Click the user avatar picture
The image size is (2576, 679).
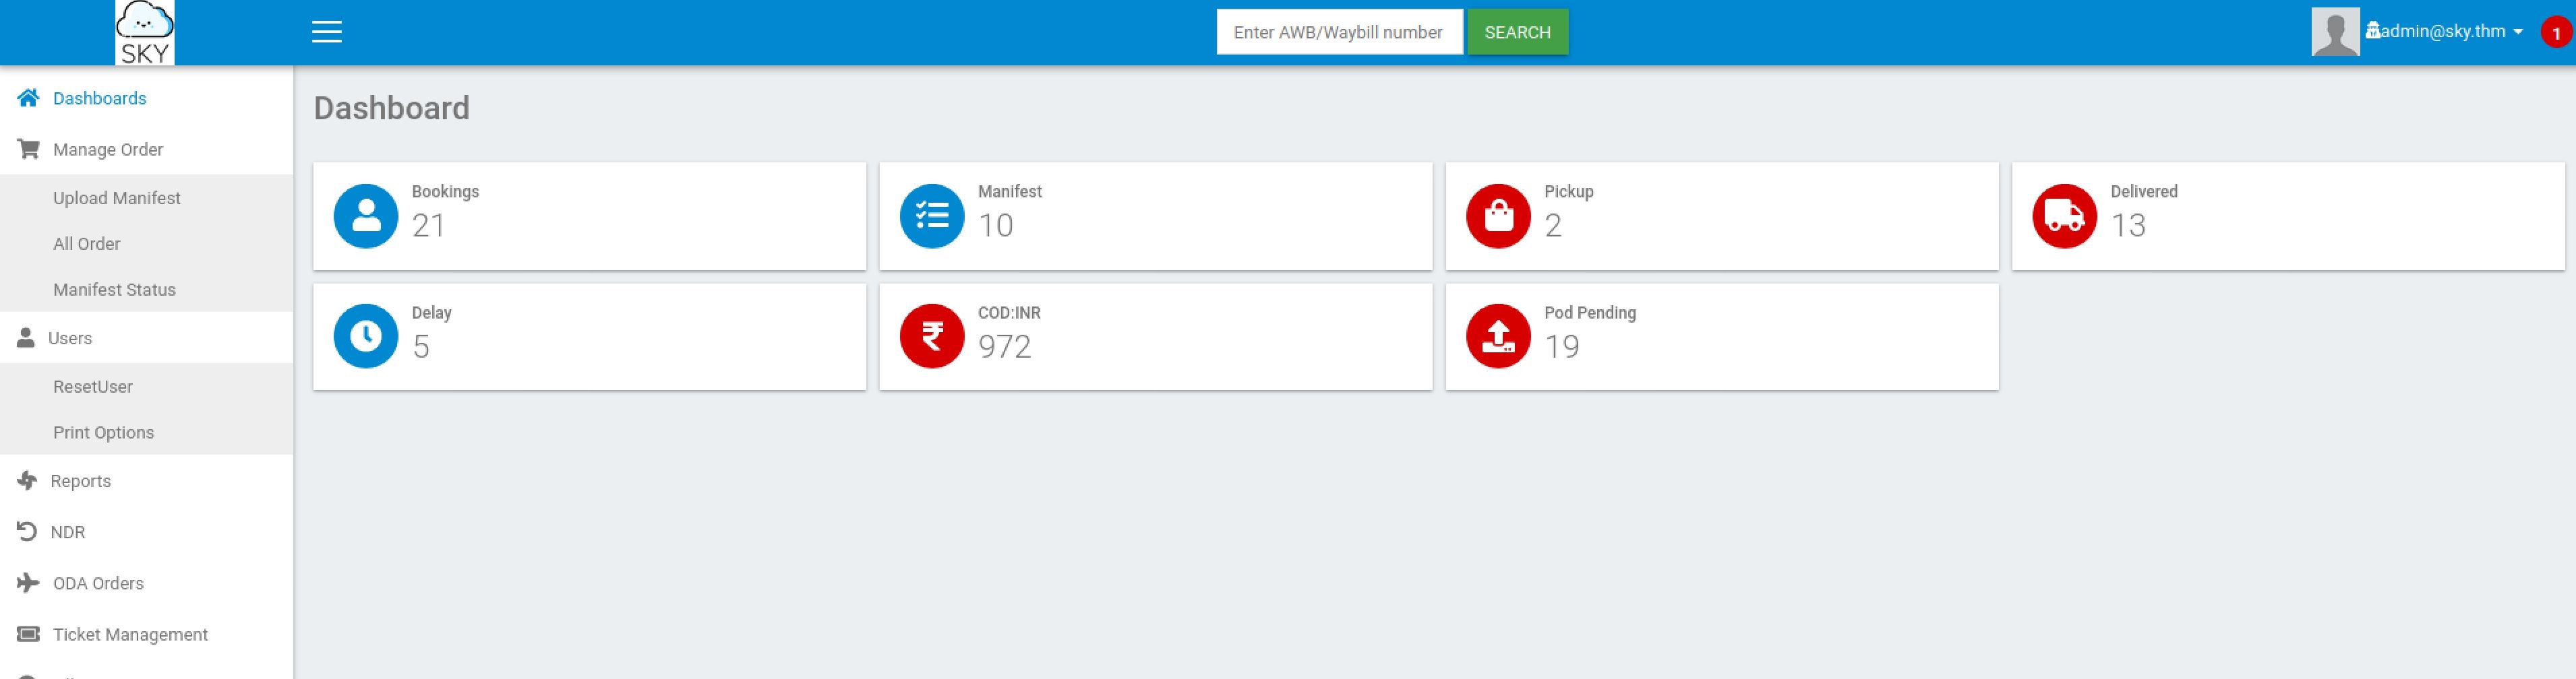click(x=2334, y=32)
